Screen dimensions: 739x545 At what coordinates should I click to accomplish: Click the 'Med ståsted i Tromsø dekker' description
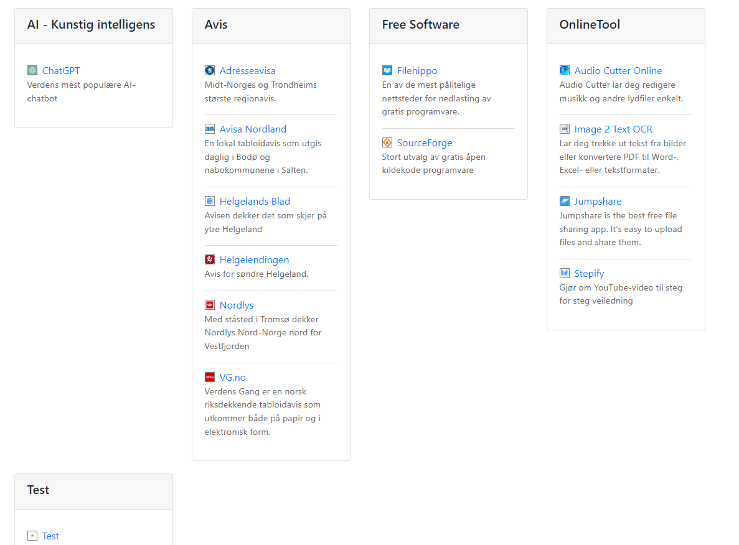point(263,333)
